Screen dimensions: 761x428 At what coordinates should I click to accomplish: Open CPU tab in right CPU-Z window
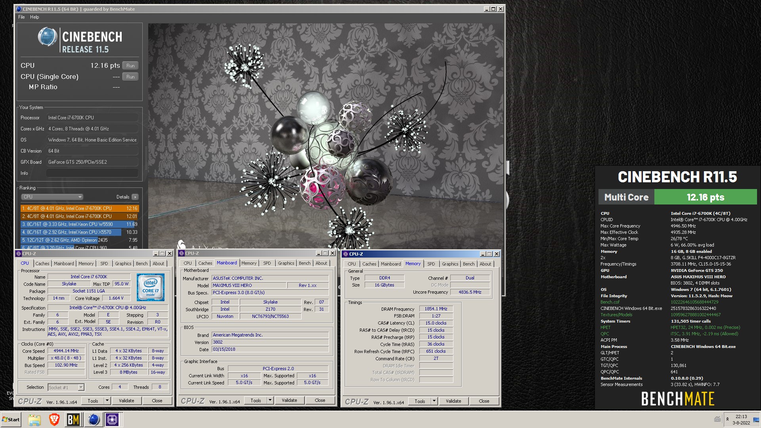pos(352,264)
